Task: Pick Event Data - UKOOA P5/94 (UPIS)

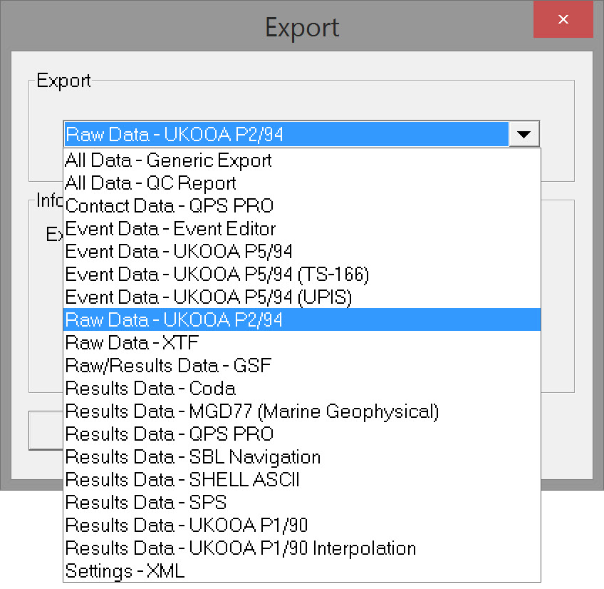Action: 209,297
